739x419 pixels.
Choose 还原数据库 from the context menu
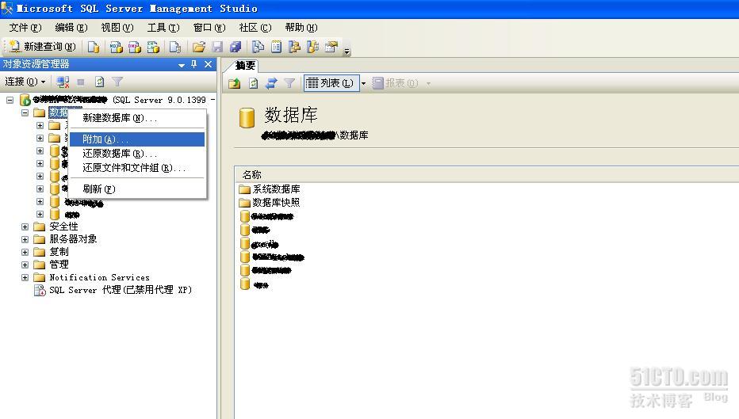[x=137, y=154]
